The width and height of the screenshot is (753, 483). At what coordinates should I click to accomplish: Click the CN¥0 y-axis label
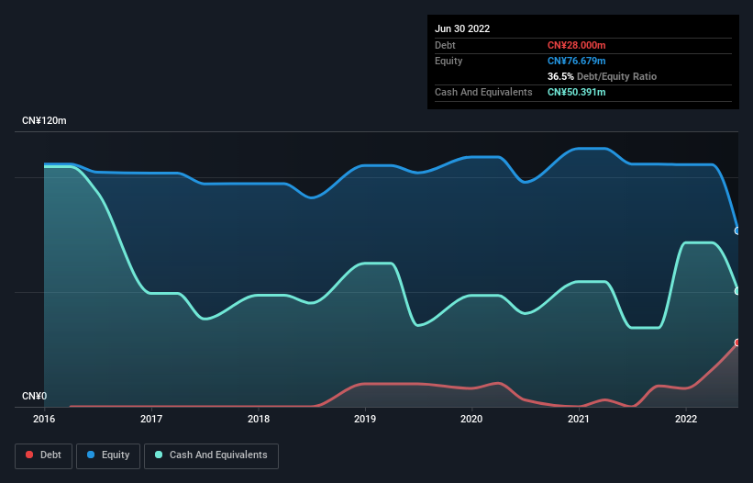point(35,396)
